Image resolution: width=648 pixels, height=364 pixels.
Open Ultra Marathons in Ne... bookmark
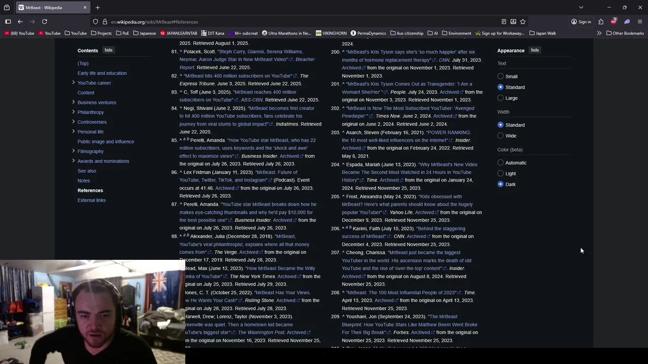click(x=287, y=33)
